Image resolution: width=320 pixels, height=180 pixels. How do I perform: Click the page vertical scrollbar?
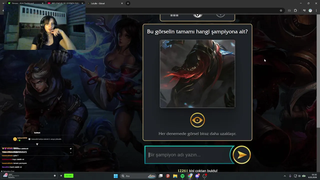318,71
